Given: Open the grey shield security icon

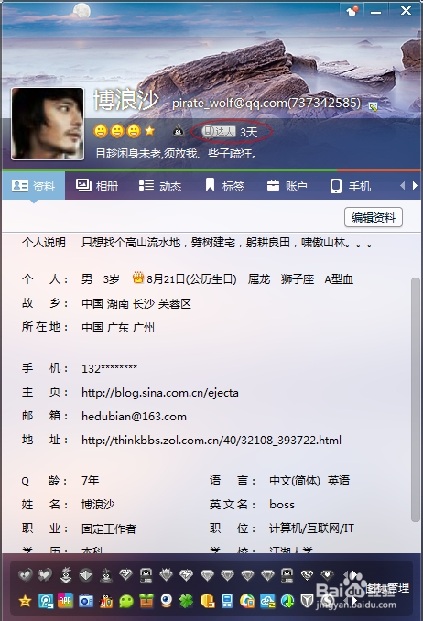Looking at the screenshot, I should (x=307, y=601).
